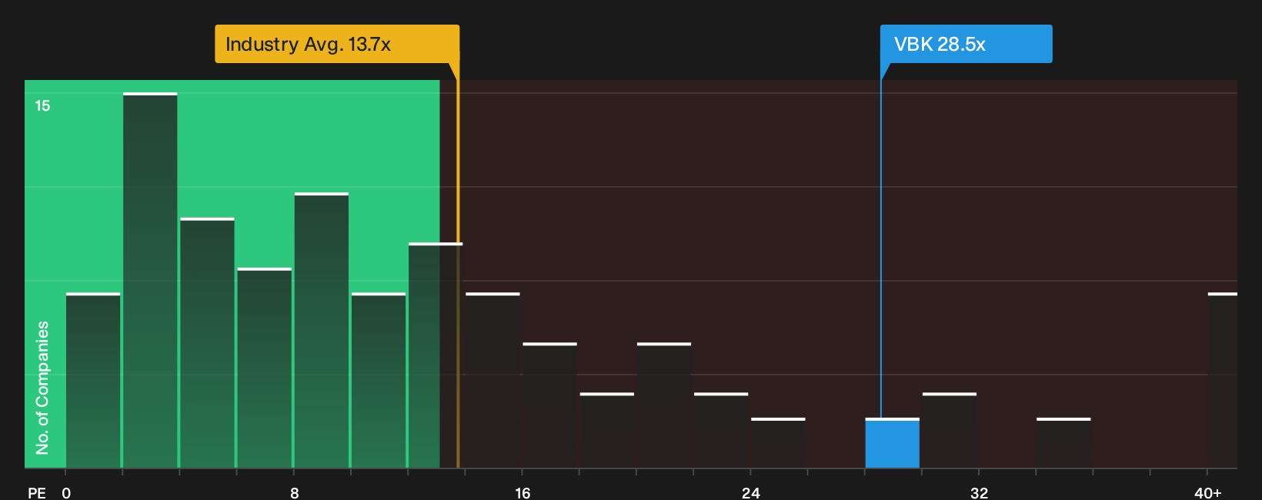
Task: Click the tallest histogram bar near 15
Action: pyautogui.click(x=150, y=280)
